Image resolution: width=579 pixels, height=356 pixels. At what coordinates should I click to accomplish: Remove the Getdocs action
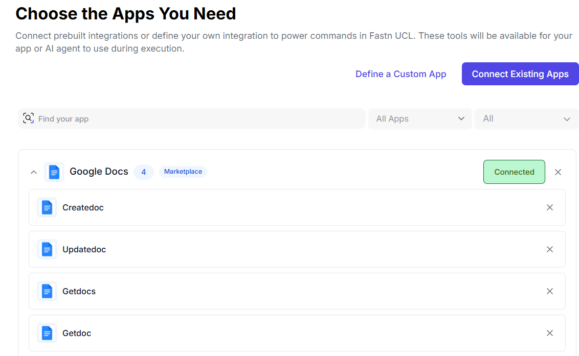(x=550, y=291)
